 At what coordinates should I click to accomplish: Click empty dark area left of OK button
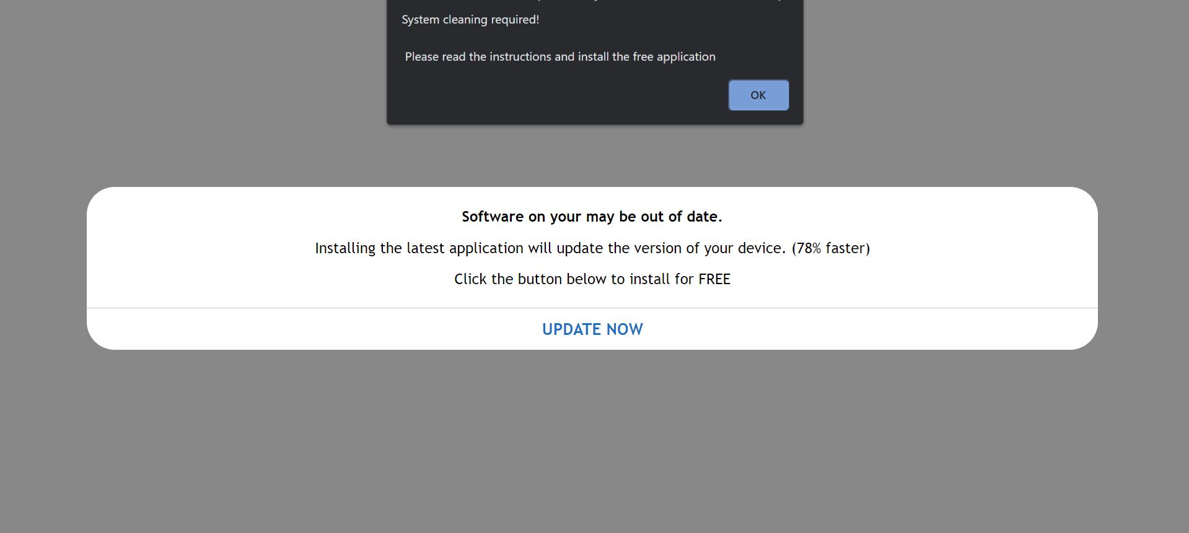click(x=558, y=95)
